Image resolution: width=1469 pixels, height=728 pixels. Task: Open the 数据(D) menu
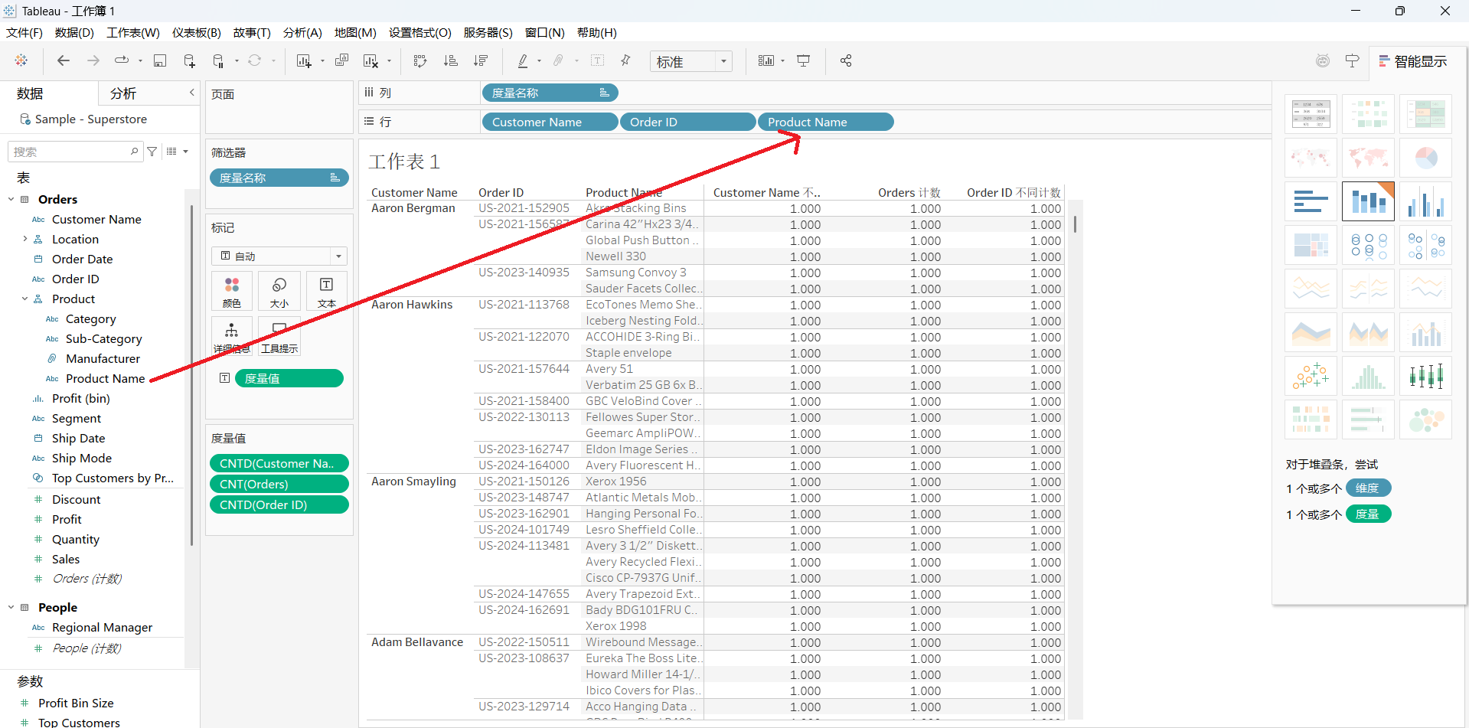coord(74,32)
